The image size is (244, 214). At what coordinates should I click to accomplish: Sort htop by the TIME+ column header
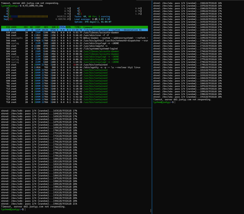pyautogui.click(x=77, y=27)
